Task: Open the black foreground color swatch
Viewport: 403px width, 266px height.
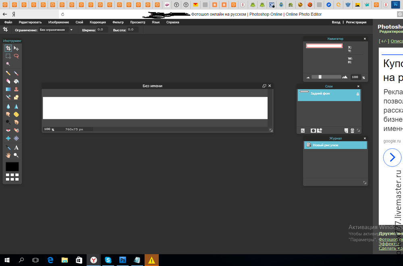Action: 12,166
